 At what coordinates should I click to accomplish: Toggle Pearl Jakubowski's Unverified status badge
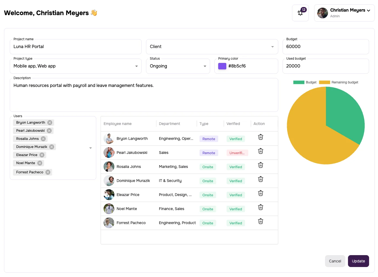pos(237,153)
